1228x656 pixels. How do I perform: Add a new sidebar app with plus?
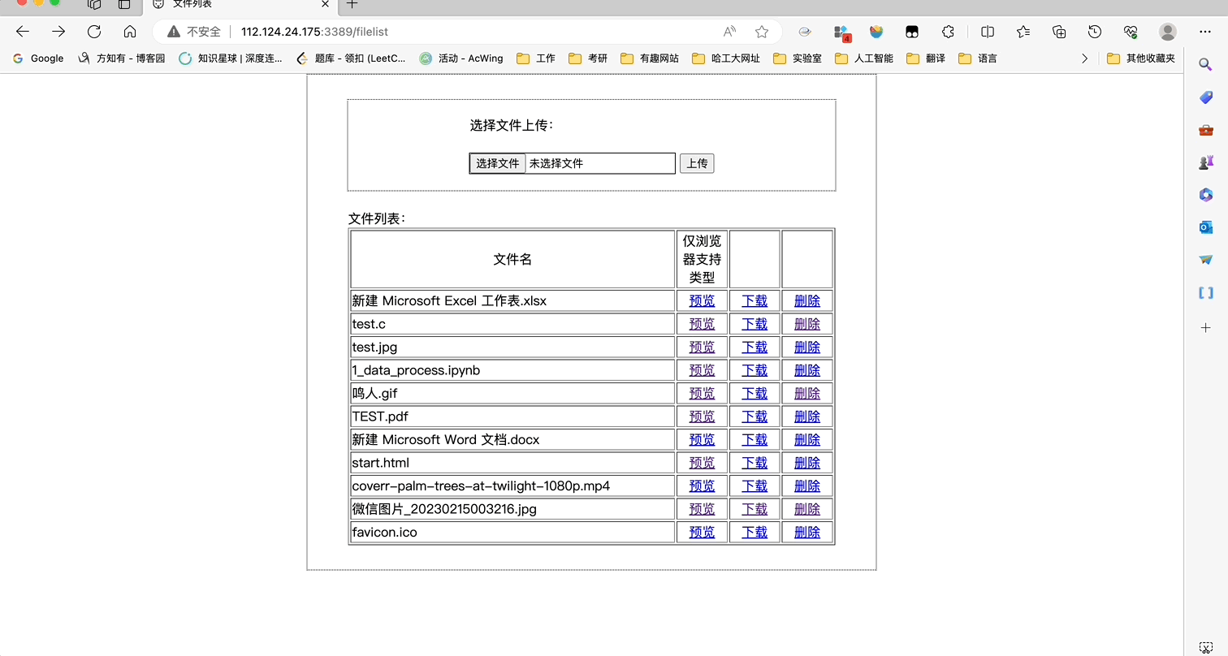coord(1206,328)
